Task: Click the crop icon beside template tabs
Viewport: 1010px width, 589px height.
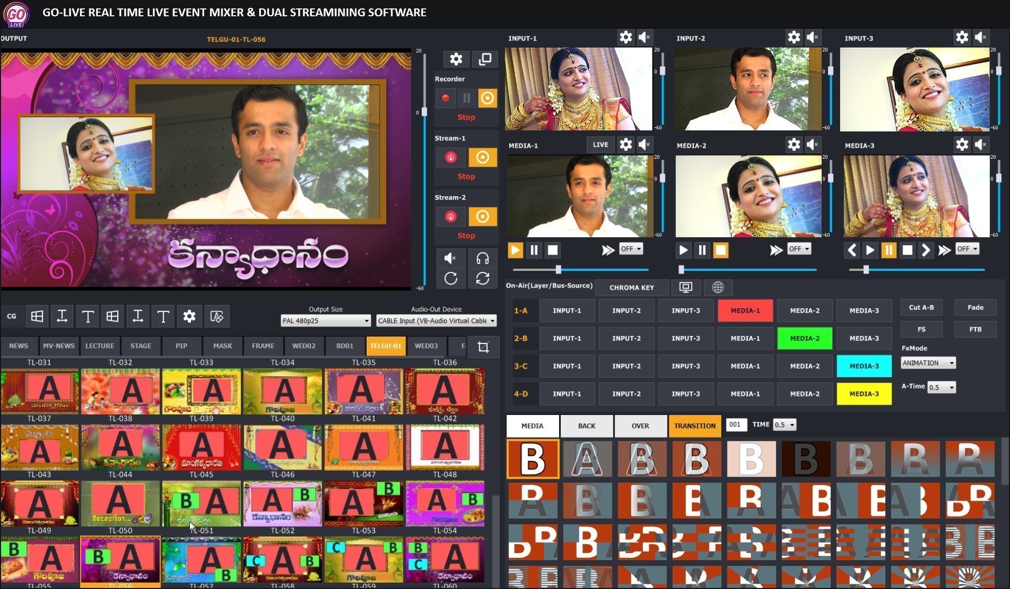Action: (x=483, y=347)
